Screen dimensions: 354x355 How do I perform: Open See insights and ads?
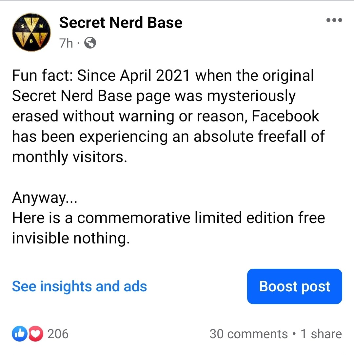coord(79,286)
